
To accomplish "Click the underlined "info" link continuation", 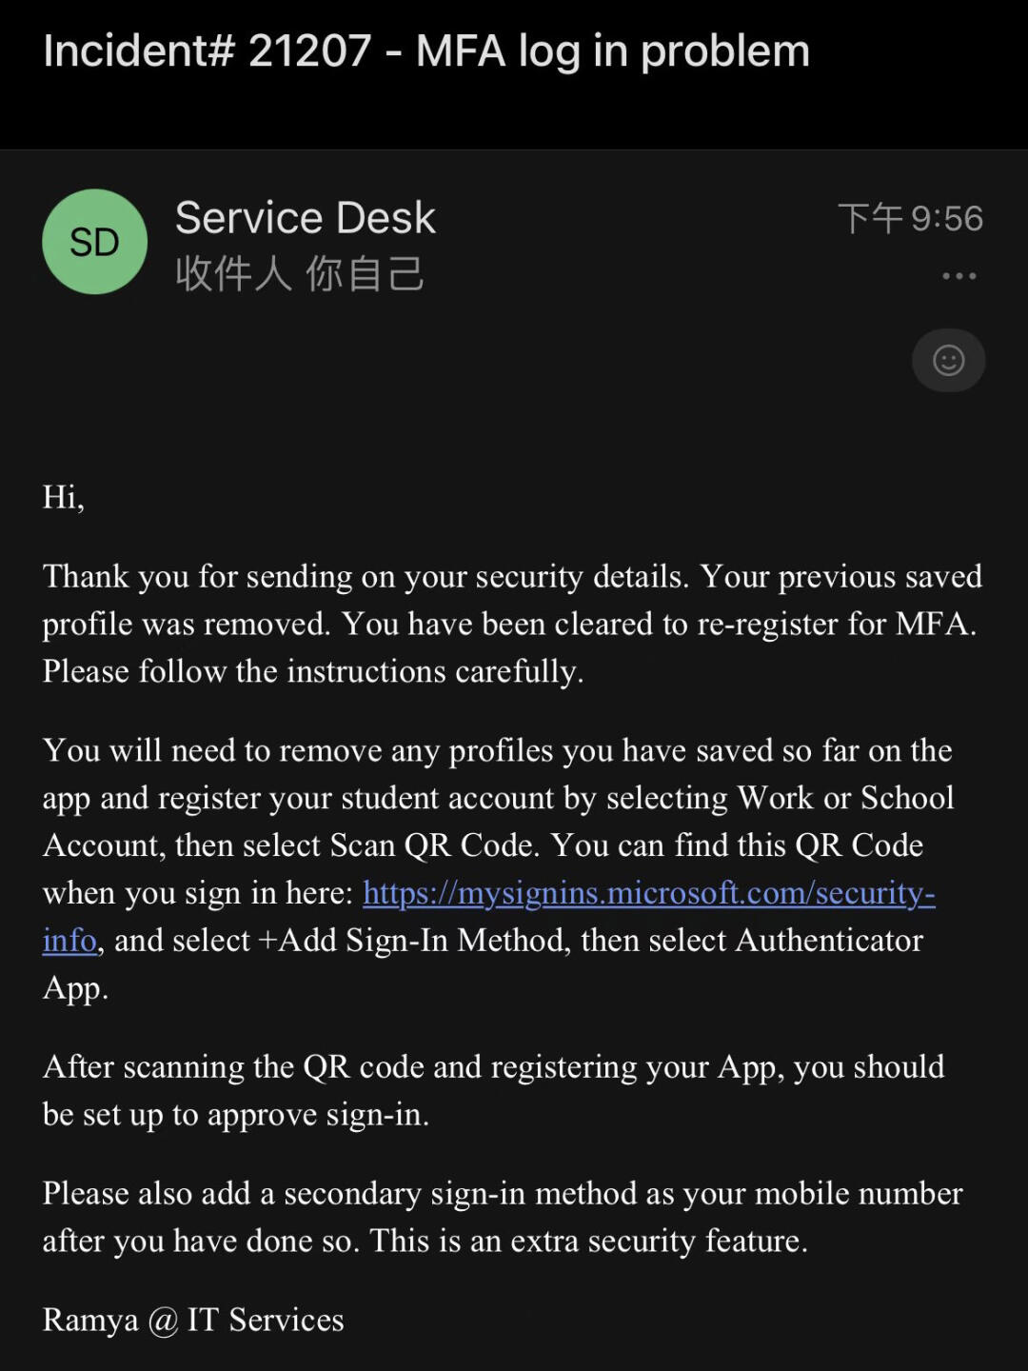I will pyautogui.click(x=69, y=941).
